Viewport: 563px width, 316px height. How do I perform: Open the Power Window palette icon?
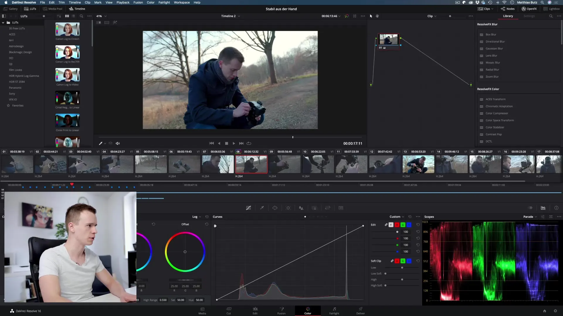click(x=275, y=208)
